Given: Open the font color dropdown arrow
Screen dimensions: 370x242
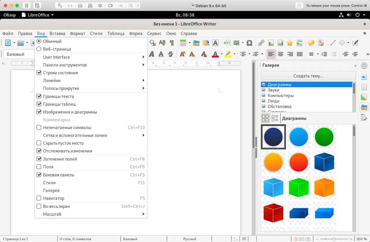Looking at the screenshot, I should tap(222, 54).
